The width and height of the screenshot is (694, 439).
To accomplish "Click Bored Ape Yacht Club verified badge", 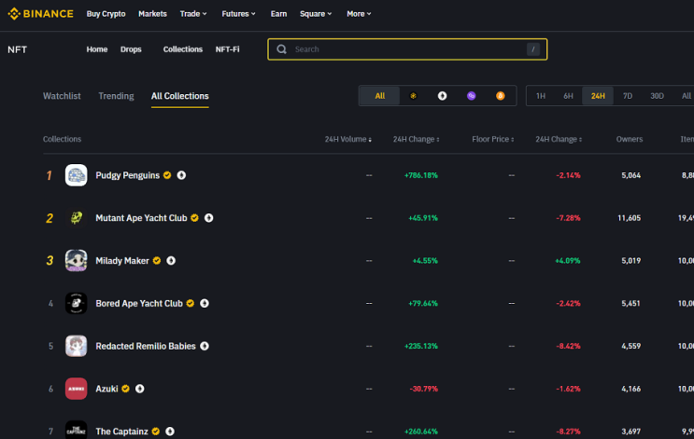I will (191, 304).
